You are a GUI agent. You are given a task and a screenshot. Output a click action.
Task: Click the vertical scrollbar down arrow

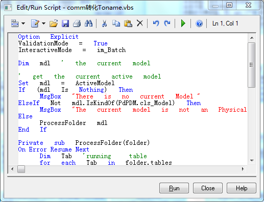252,160
